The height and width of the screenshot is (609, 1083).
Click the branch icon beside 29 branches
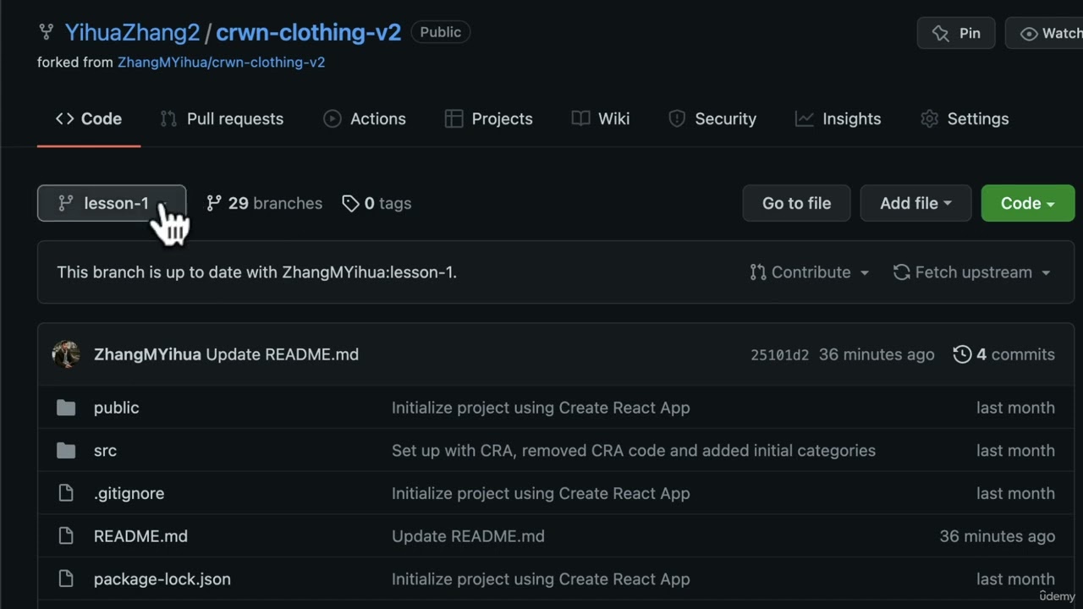pos(214,203)
